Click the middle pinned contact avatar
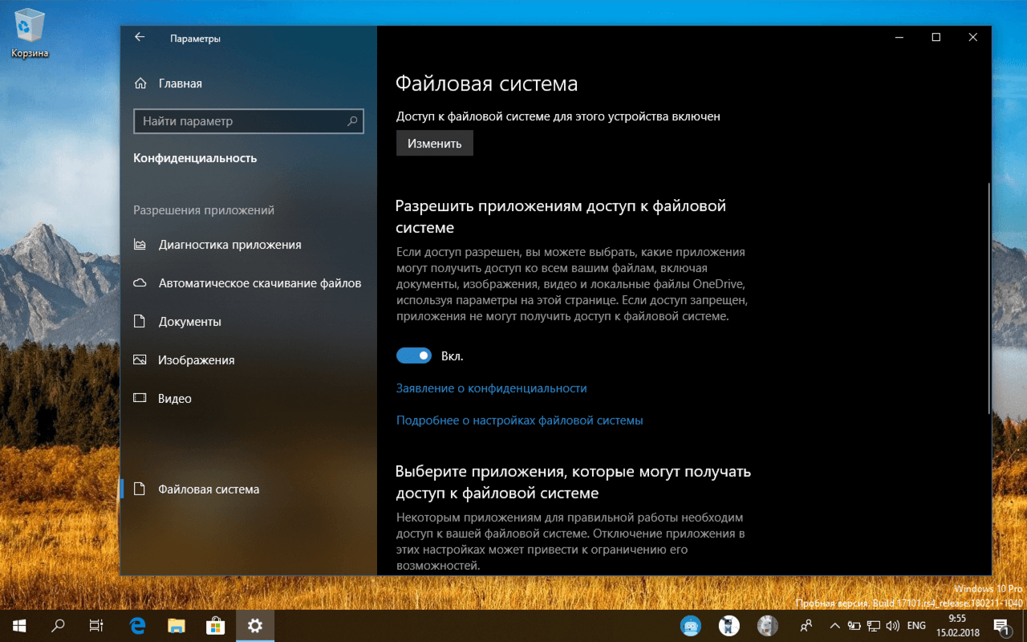The image size is (1027, 642). point(729,625)
